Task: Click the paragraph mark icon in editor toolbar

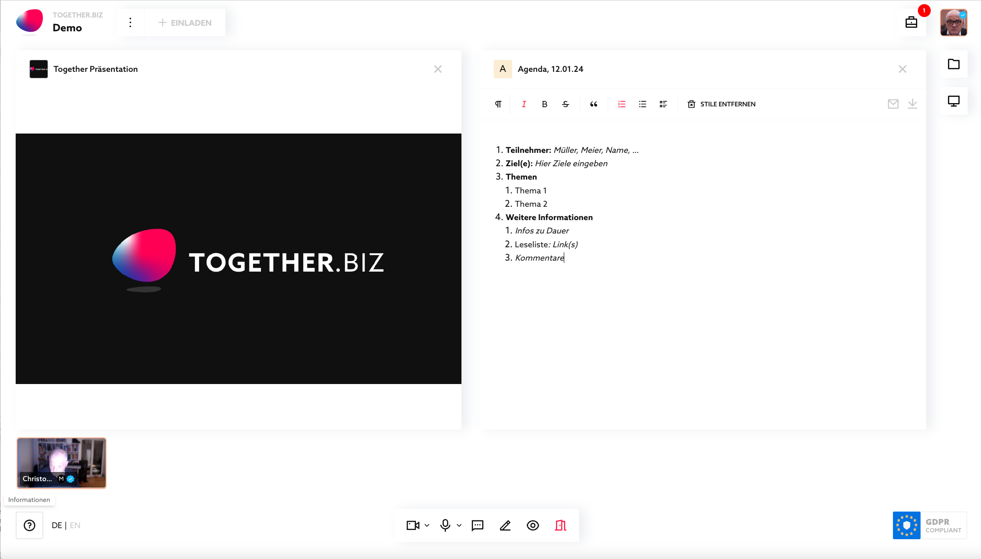Action: [x=498, y=104]
